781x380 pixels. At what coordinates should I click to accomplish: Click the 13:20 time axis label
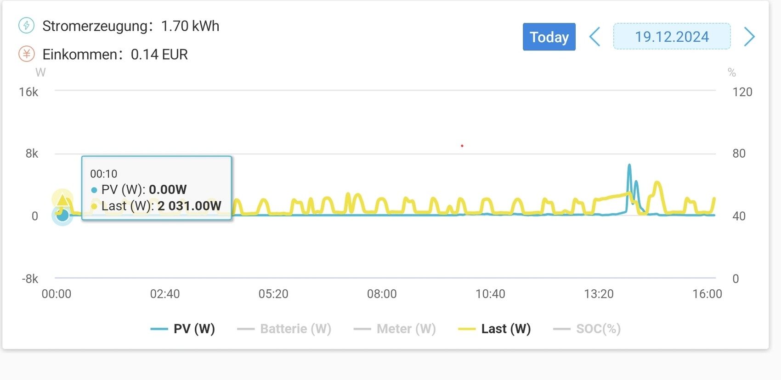click(x=599, y=294)
